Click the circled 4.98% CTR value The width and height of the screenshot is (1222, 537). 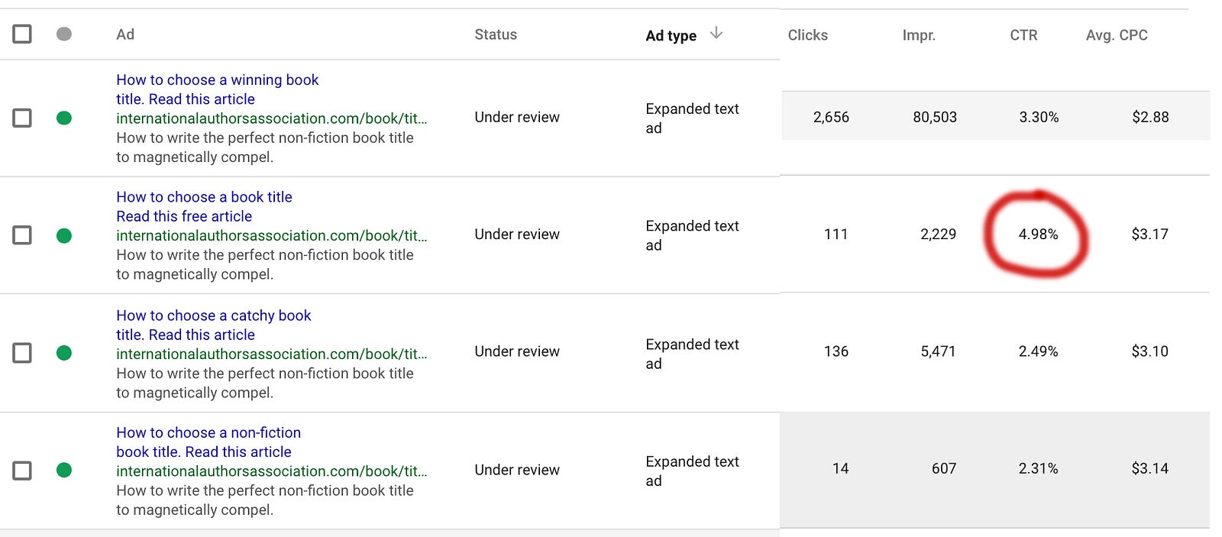click(x=1038, y=234)
